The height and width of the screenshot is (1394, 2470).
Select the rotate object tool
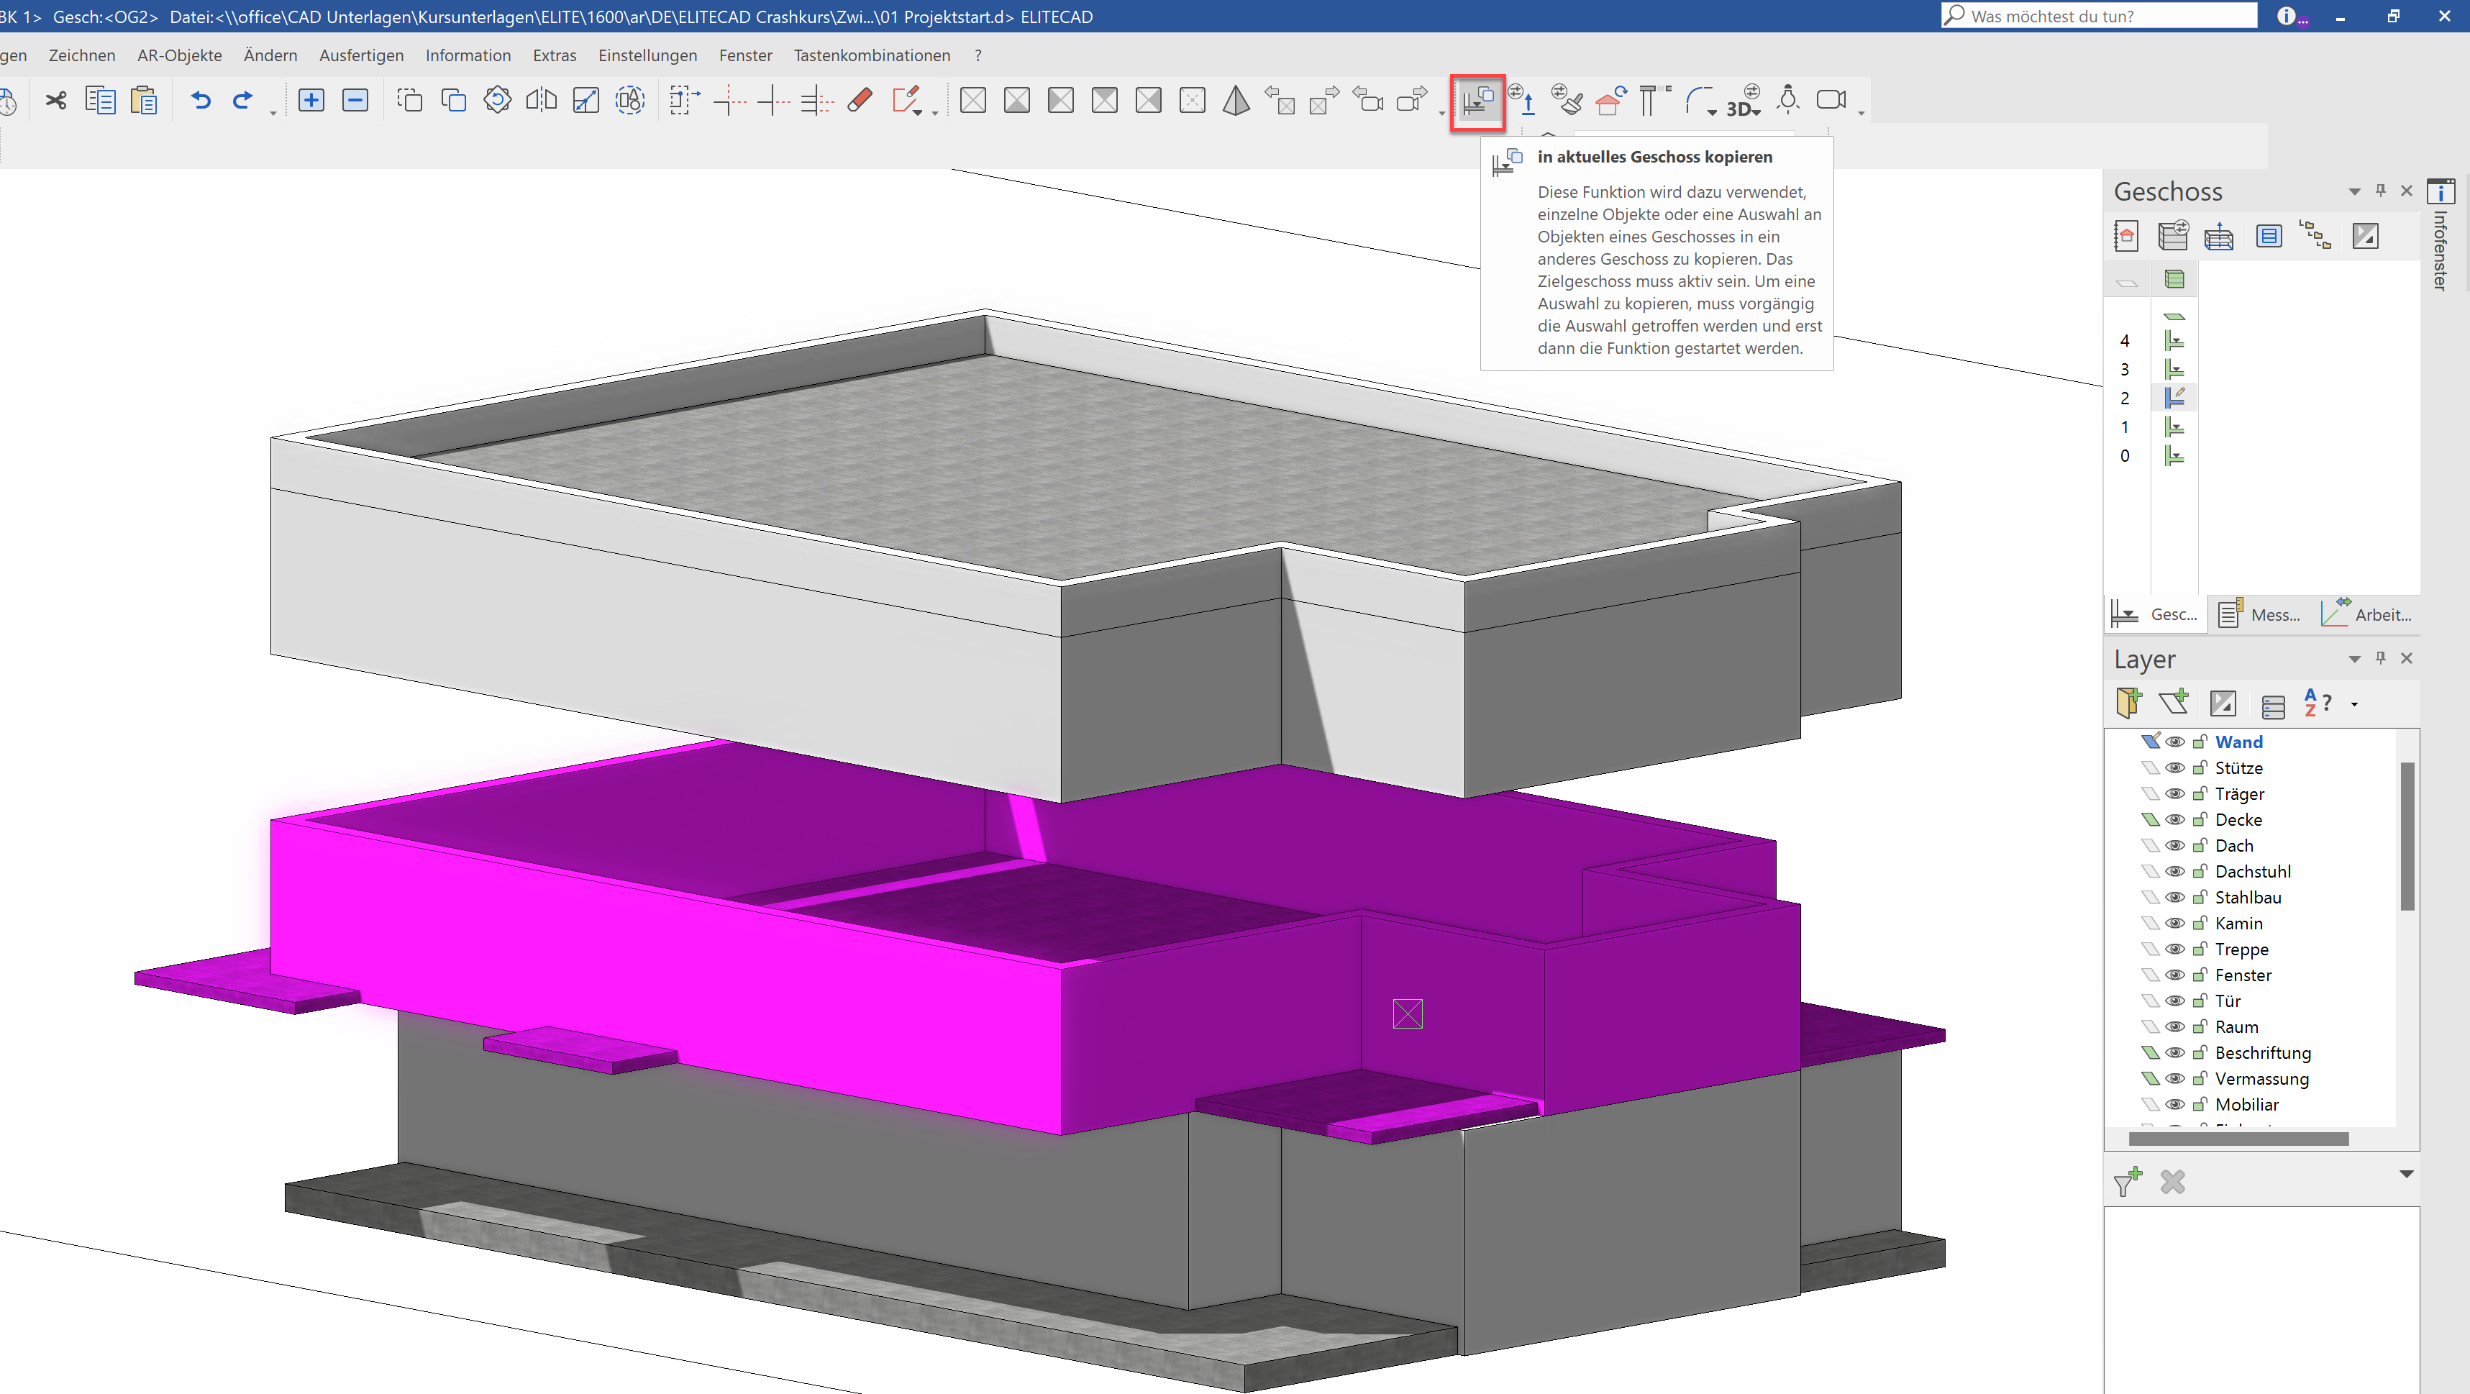(x=498, y=100)
